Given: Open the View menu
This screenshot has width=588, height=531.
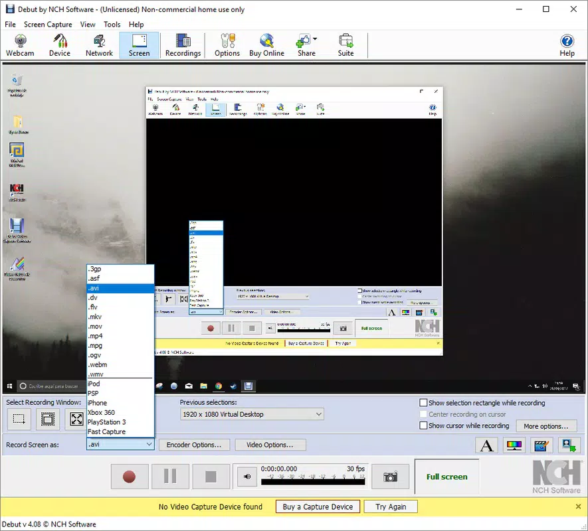Looking at the screenshot, I should tap(88, 25).
